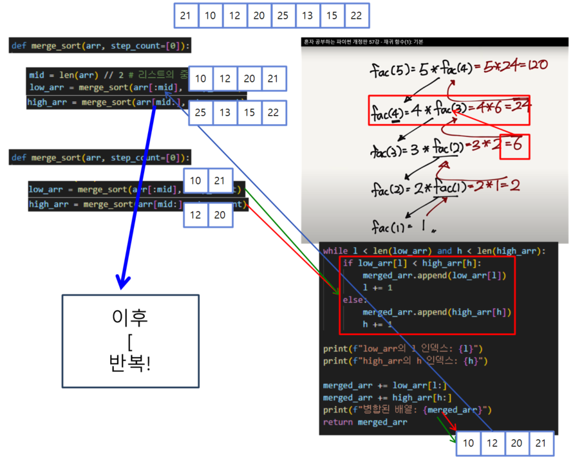Click the 'merged_arr += high_arr[h:]' line

(x=387, y=398)
